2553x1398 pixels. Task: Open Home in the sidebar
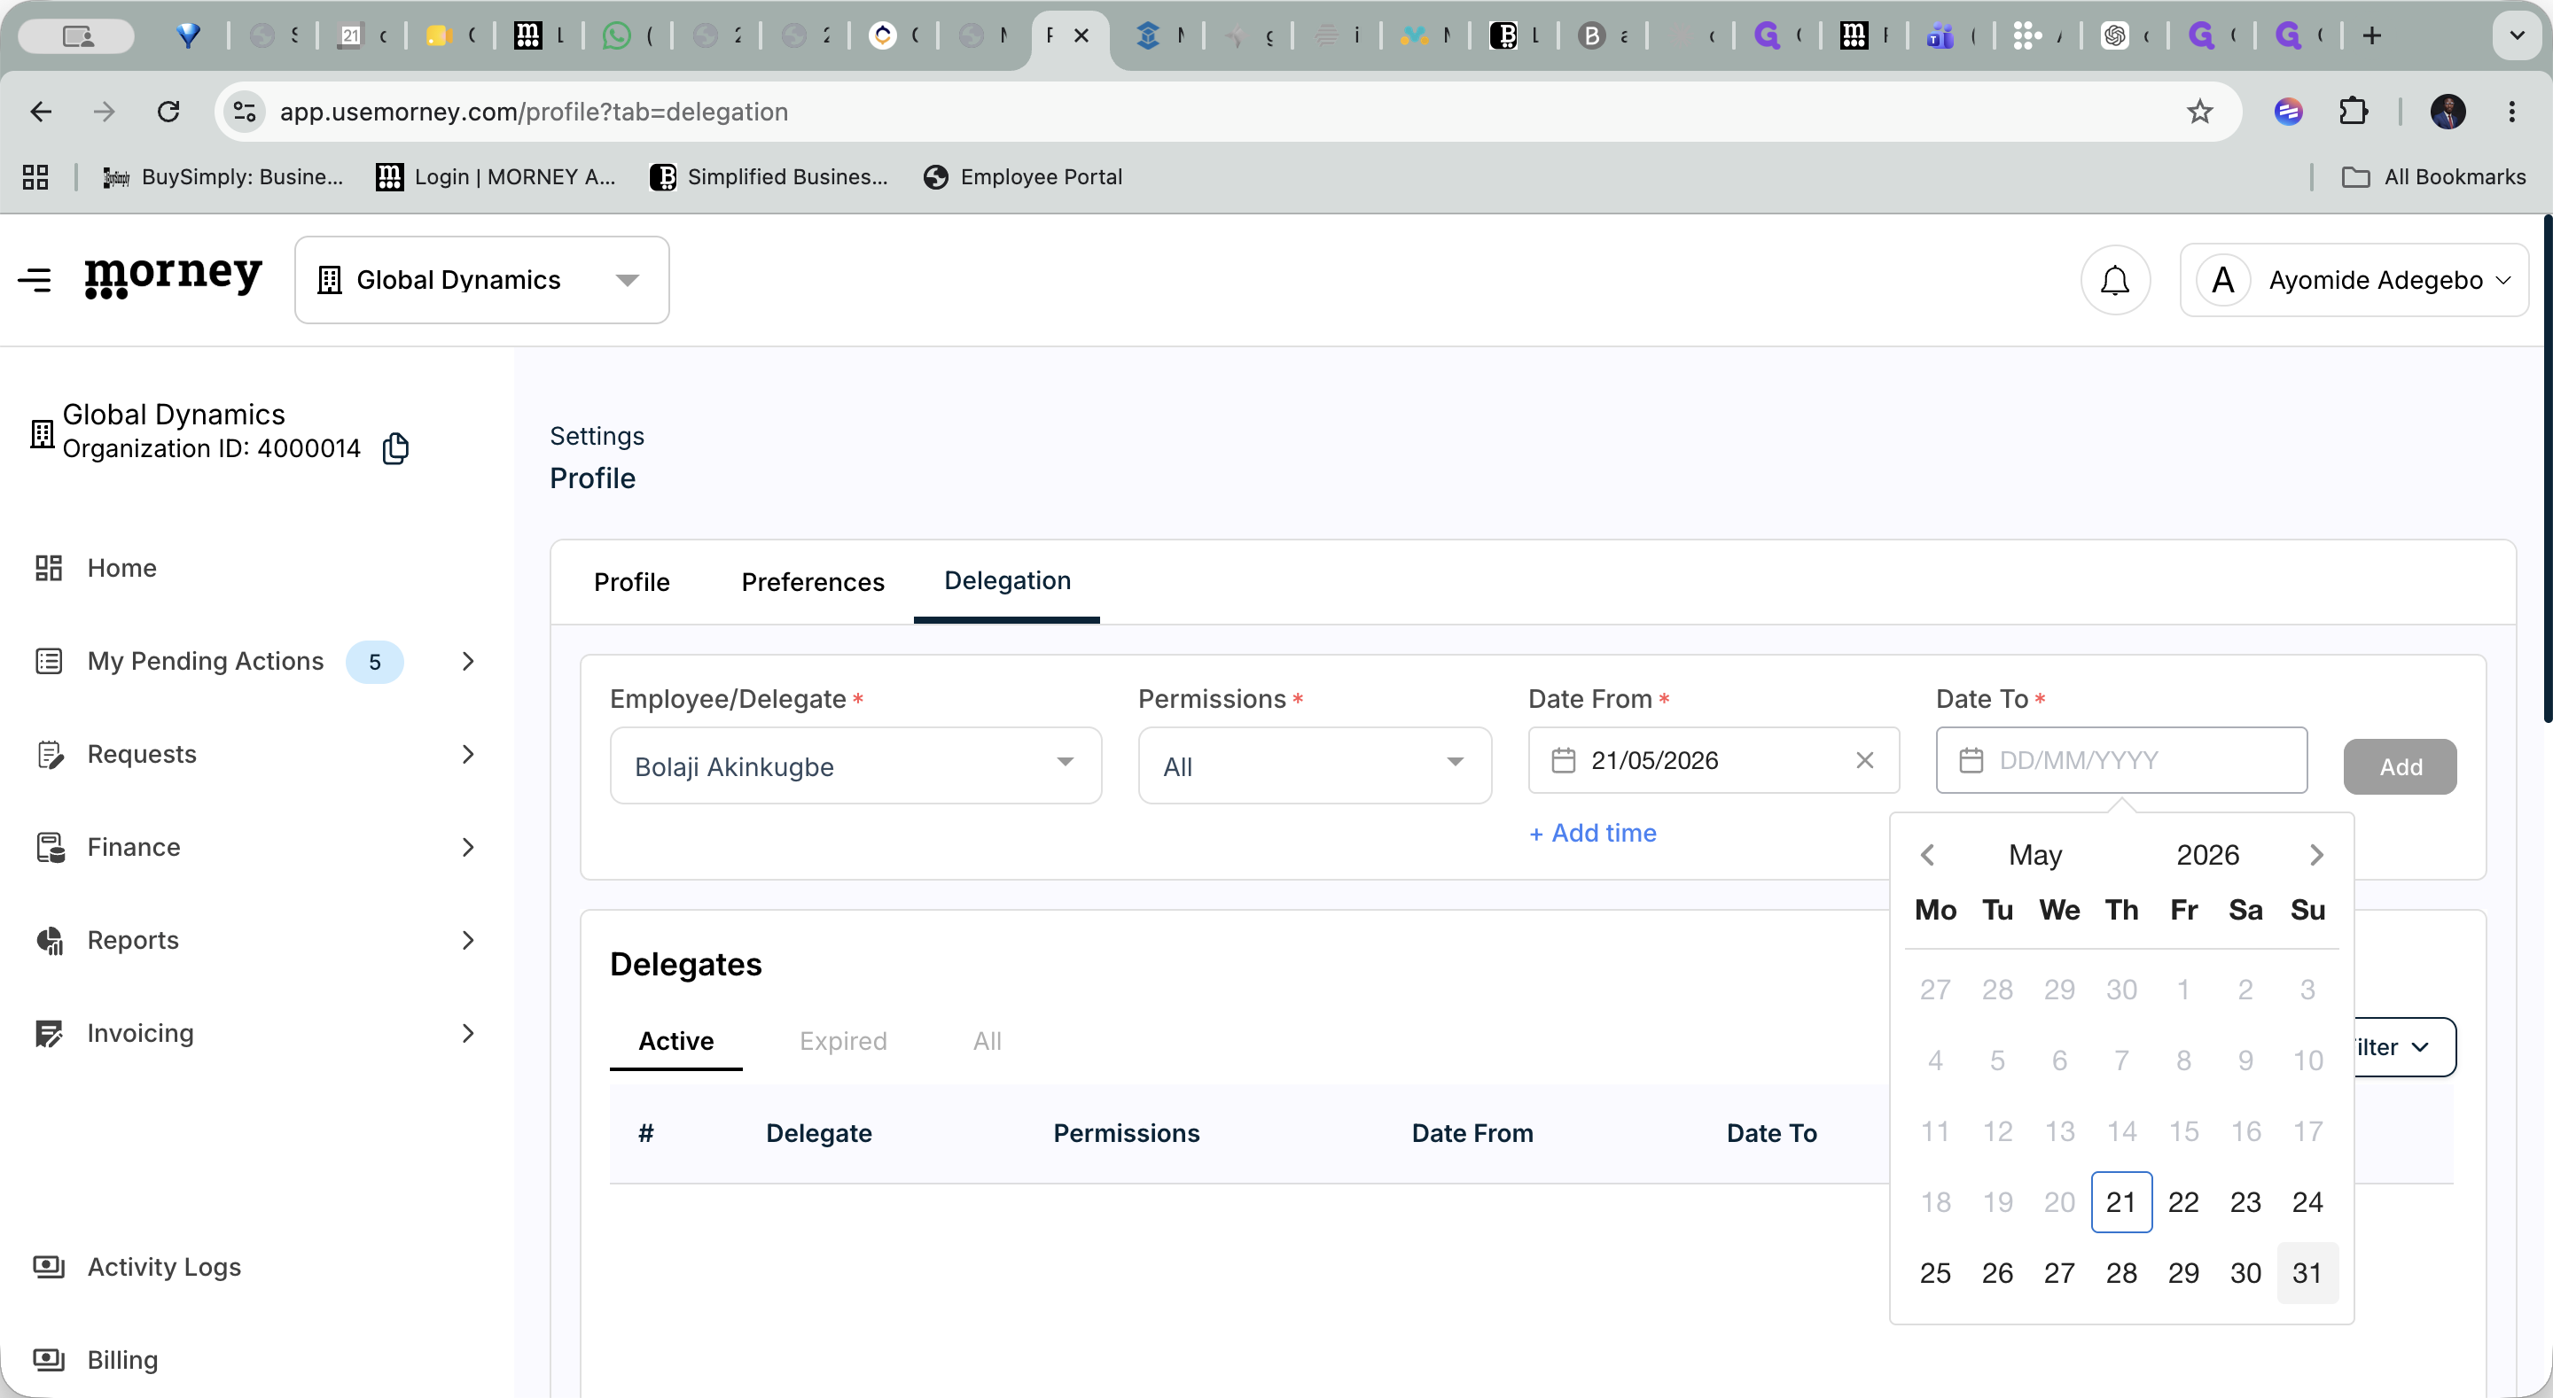[x=122, y=568]
